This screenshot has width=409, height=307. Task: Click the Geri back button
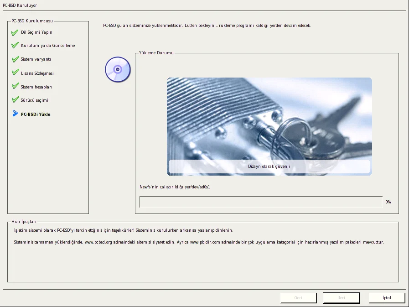click(x=298, y=297)
